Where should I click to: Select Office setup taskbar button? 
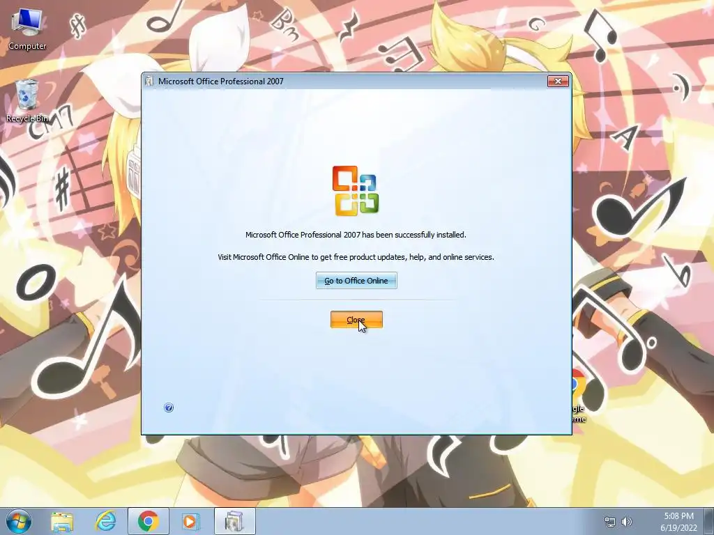234,521
